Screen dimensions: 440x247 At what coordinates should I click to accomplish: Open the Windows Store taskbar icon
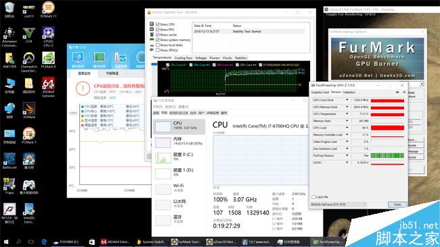pos(92,242)
